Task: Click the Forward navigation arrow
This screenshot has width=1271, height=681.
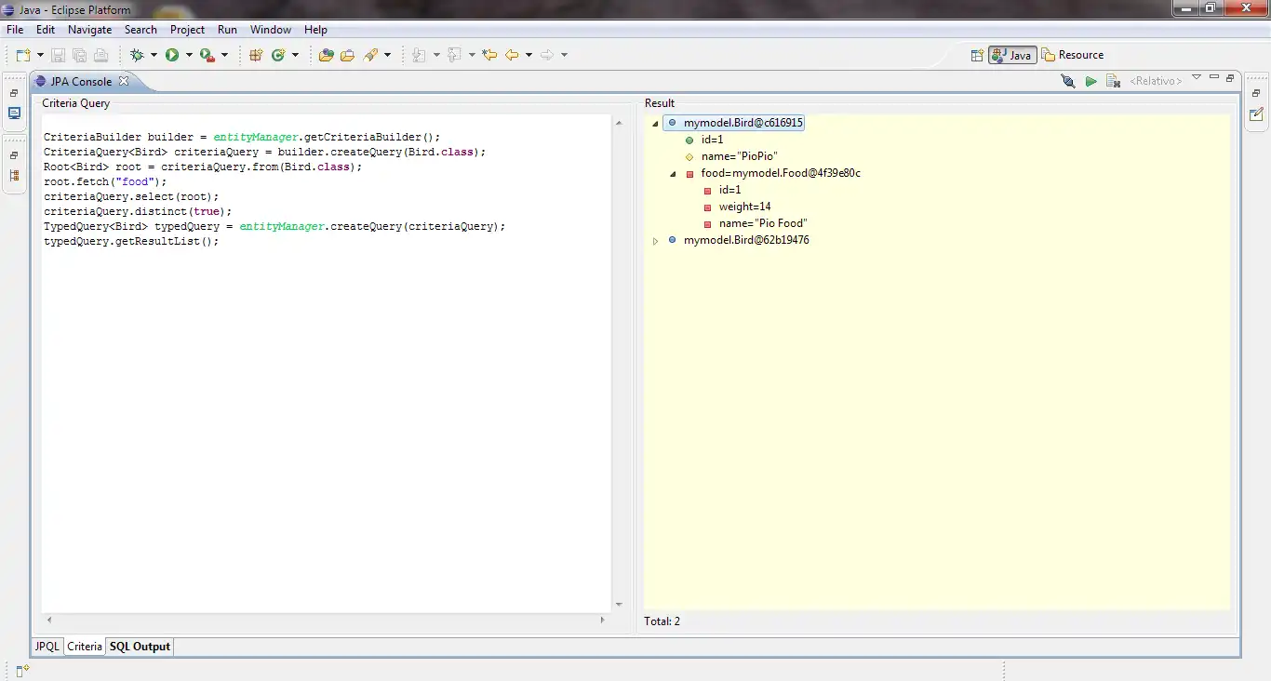Action: pyautogui.click(x=547, y=56)
